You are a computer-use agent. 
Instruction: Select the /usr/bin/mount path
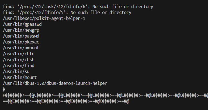(x=20, y=77)
